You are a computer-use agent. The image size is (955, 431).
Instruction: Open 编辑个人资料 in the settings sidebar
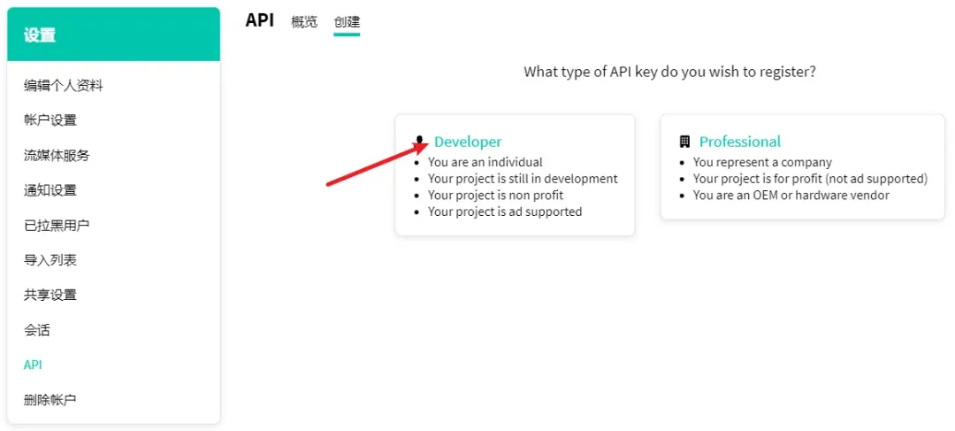point(64,86)
